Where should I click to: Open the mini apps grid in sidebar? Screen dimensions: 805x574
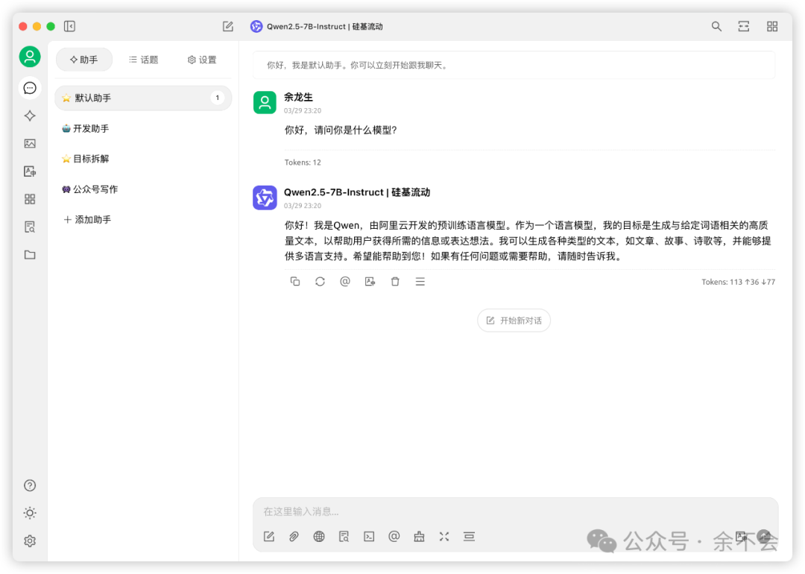coord(30,199)
